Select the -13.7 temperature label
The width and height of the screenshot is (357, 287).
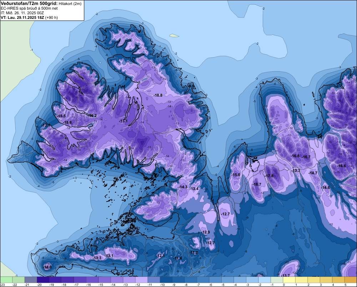click(286, 275)
